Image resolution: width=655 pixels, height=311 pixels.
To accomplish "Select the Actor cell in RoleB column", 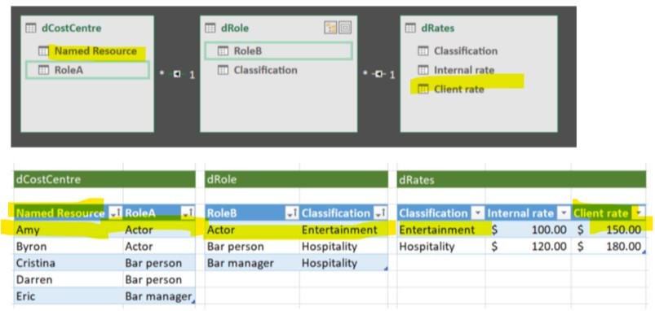I will (252, 230).
